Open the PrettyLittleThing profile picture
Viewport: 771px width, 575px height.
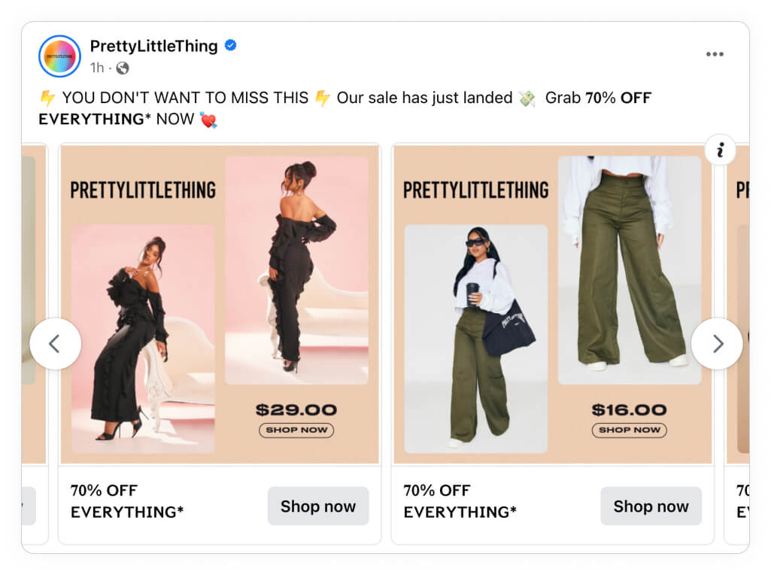point(59,56)
